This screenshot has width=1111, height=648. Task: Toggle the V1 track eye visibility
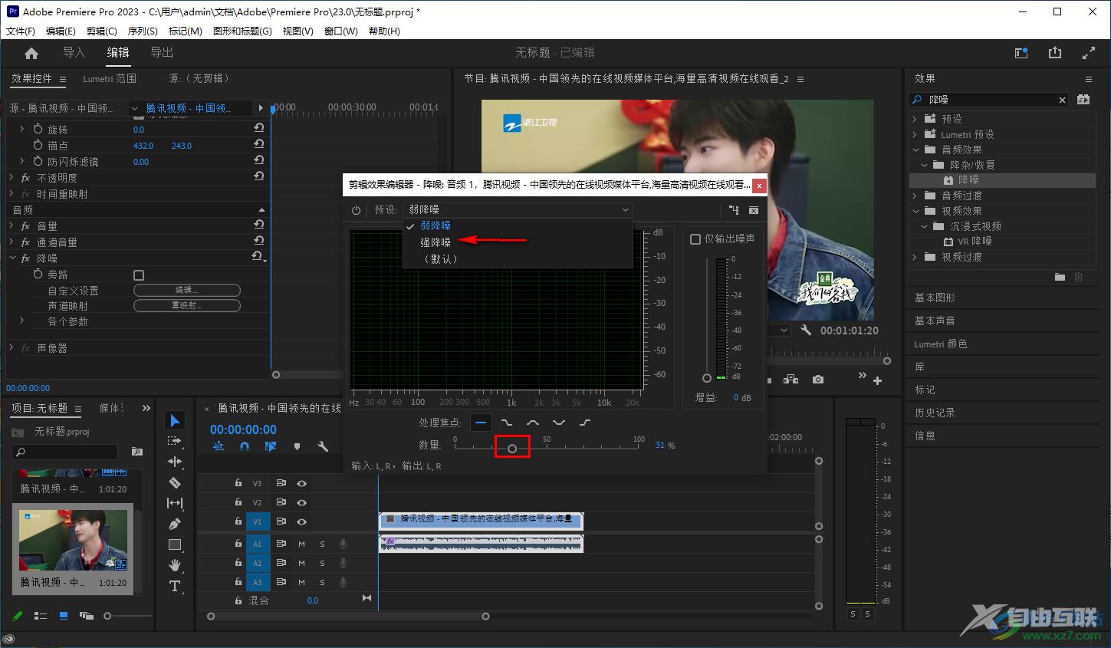(x=301, y=521)
